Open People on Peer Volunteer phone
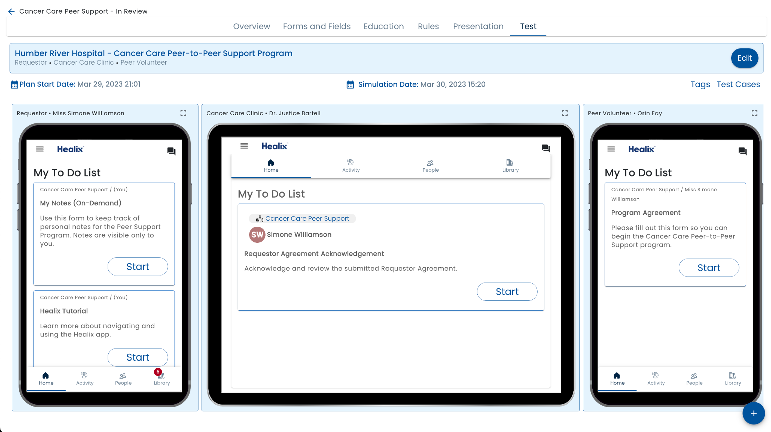This screenshot has width=771, height=432. (694, 379)
